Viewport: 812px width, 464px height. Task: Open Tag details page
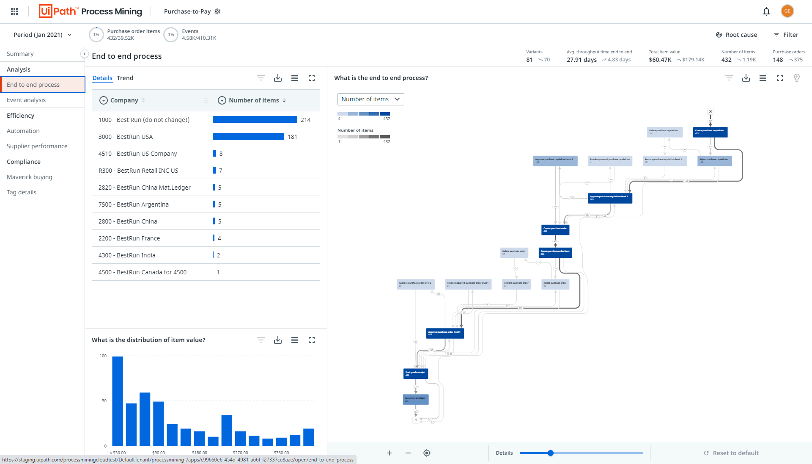[x=42, y=192]
